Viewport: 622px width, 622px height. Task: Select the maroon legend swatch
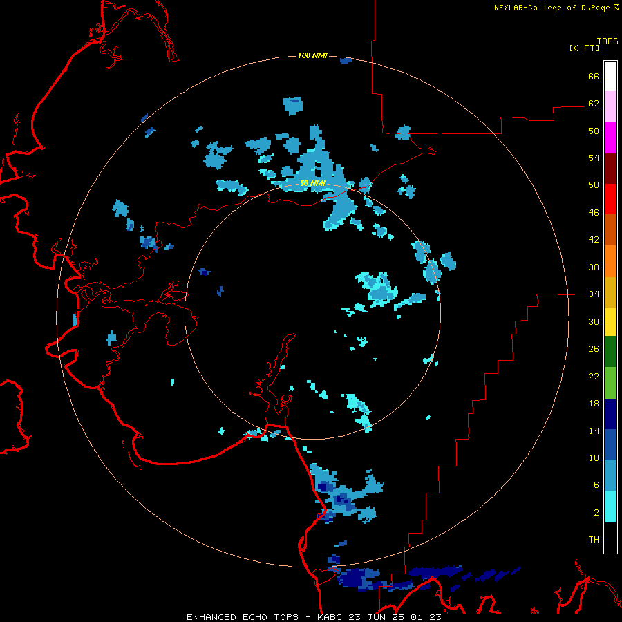[x=610, y=169]
